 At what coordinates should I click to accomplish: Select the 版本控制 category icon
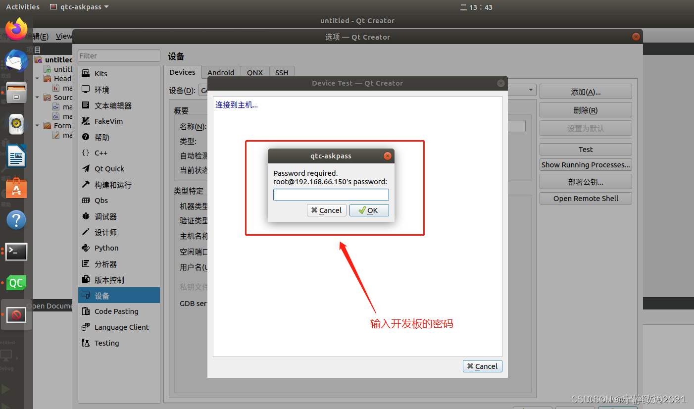[x=86, y=280]
